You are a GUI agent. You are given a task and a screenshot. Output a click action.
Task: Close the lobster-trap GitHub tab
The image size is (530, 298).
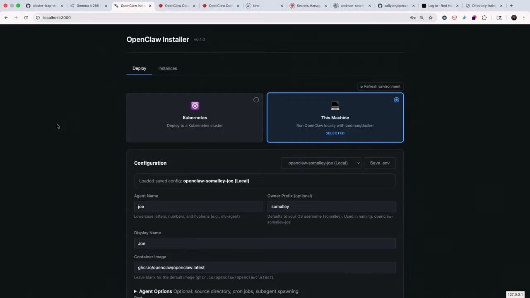click(x=62, y=6)
